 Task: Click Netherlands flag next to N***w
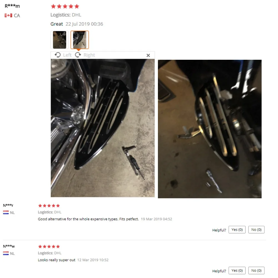tap(6, 253)
